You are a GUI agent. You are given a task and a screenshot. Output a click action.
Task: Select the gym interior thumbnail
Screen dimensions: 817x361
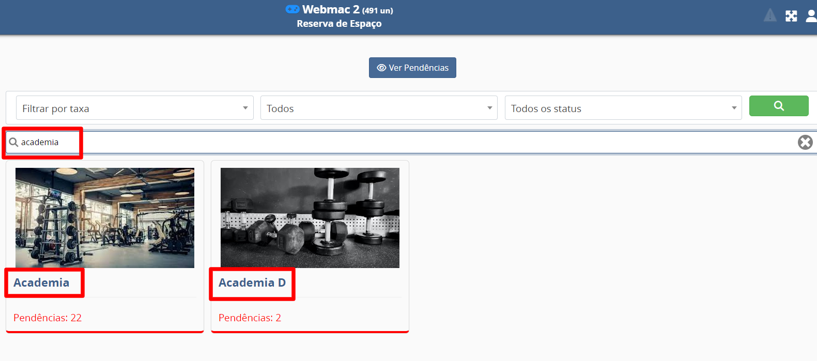[x=105, y=218]
